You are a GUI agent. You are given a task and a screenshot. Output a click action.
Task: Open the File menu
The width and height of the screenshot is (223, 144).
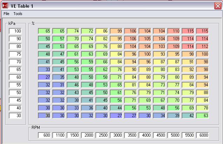(6, 14)
